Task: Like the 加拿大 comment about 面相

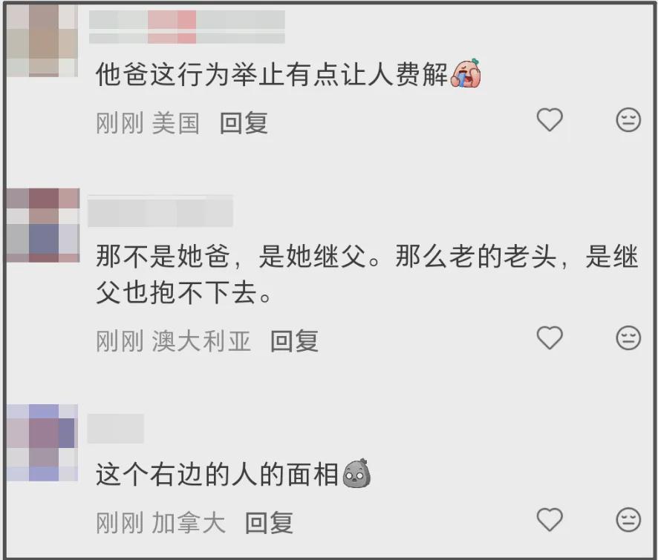Action: pos(550,520)
